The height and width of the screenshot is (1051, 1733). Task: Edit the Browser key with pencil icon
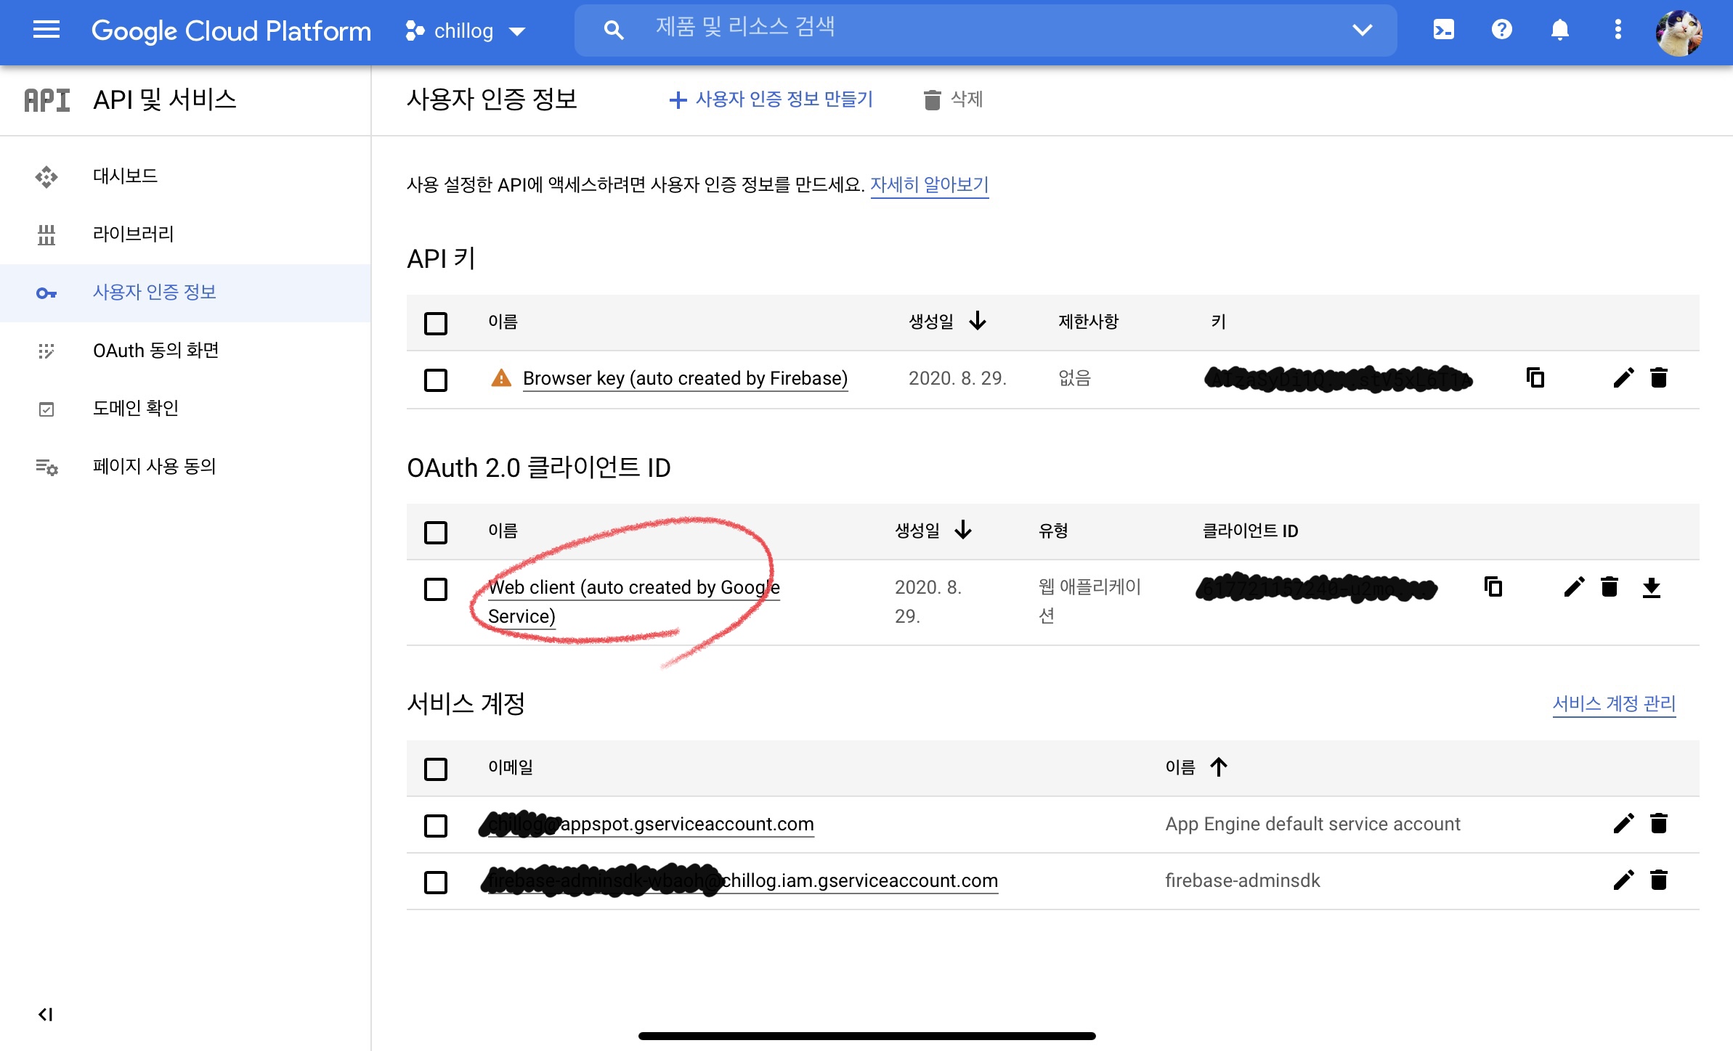(x=1623, y=377)
